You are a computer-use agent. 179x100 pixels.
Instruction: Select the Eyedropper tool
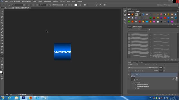(2, 26)
